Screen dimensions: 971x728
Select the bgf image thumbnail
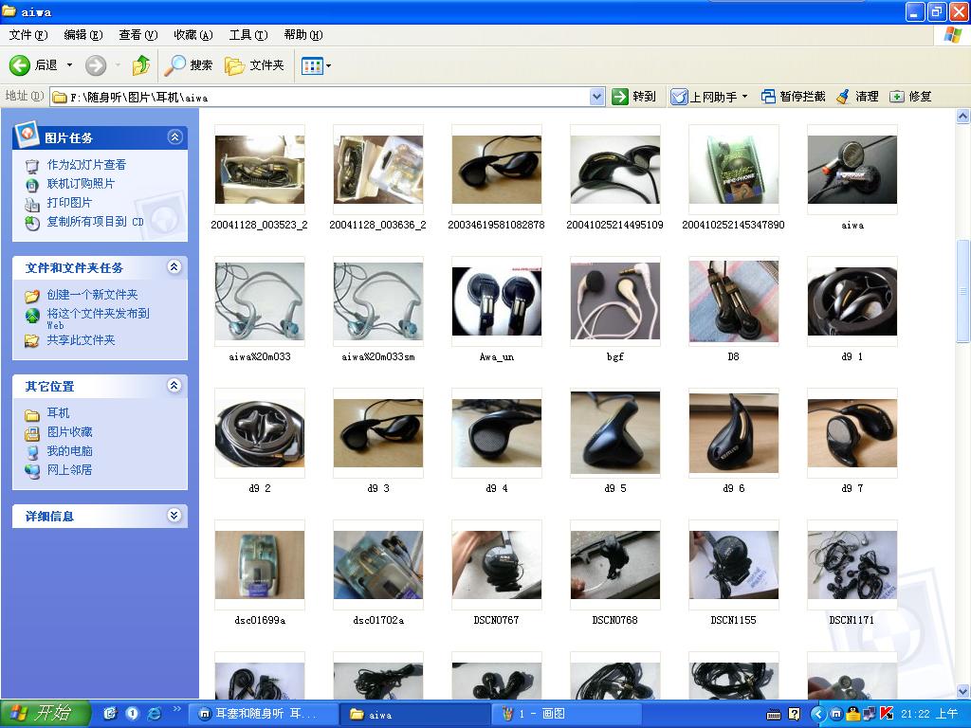[614, 301]
